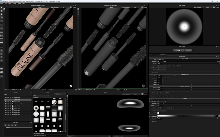Viewport: 220px width, 137px height.
Task: Open the StudioLights dropdown in Presets
Action: pyautogui.click(x=41, y=97)
